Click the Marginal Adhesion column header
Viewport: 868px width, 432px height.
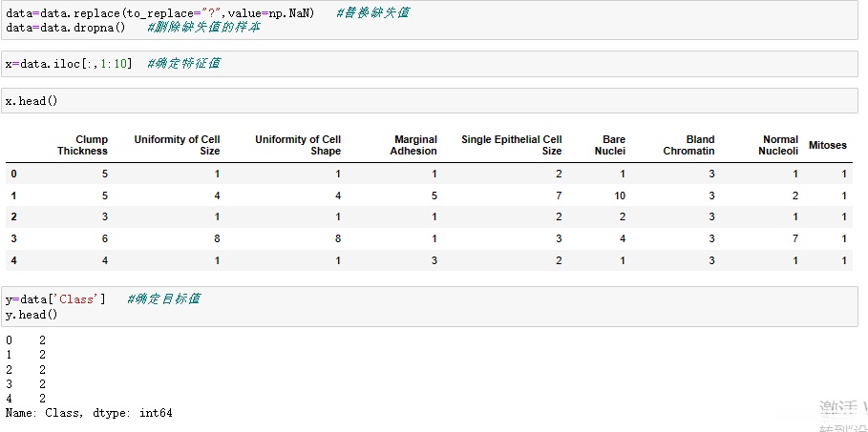414,145
